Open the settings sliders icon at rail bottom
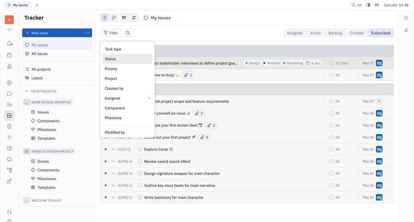This screenshot has height=222, width=414. 9,212
